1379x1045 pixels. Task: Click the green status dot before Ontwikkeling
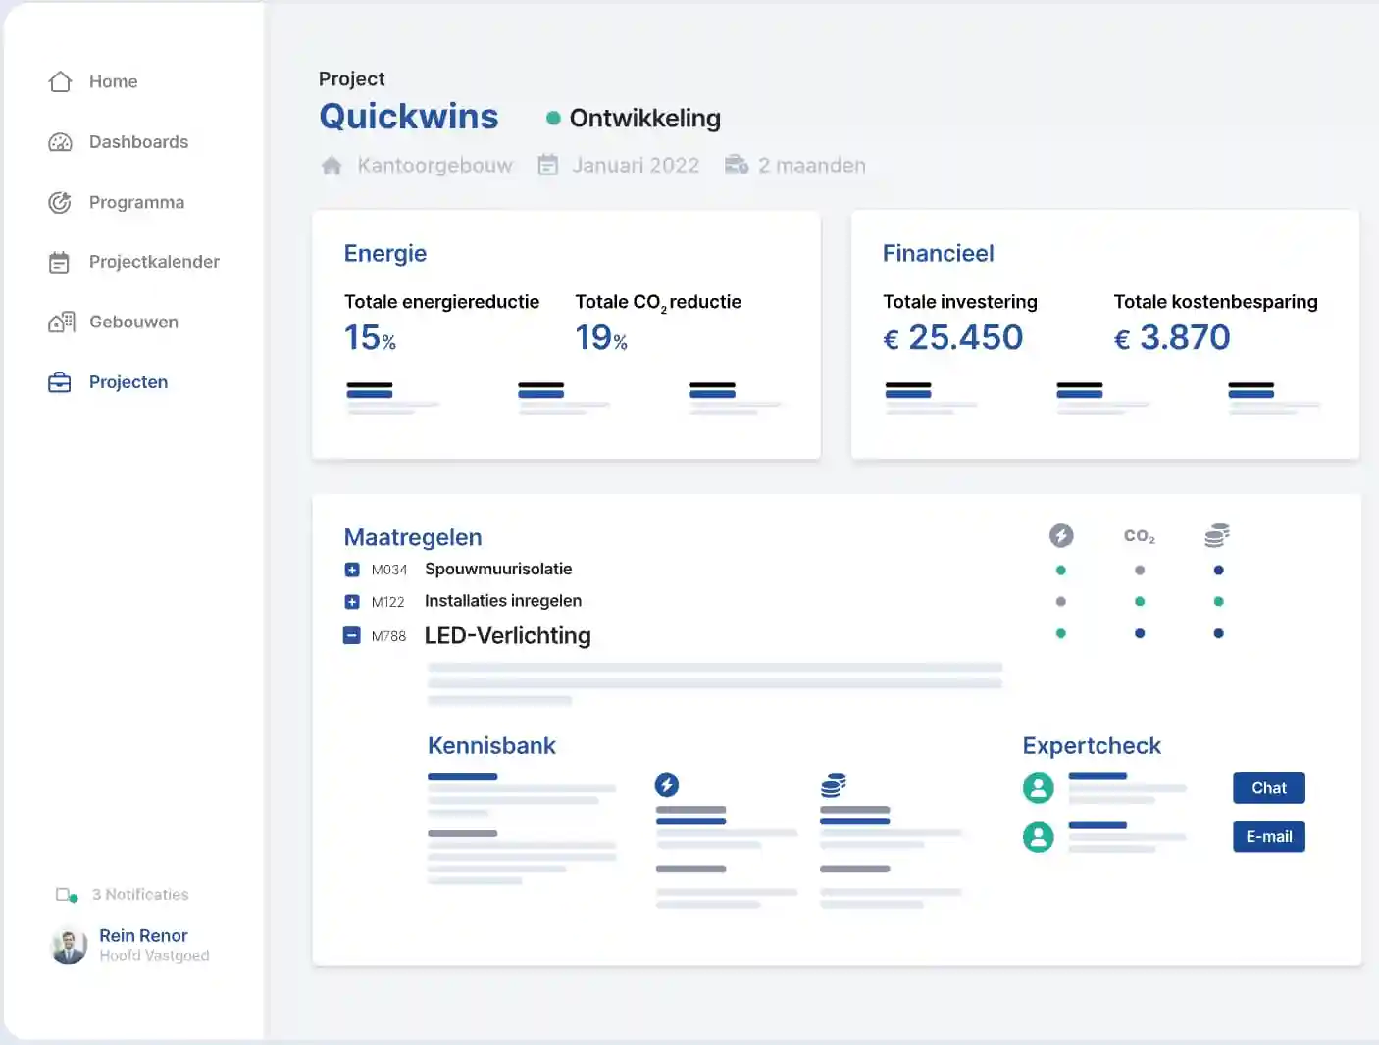click(553, 118)
